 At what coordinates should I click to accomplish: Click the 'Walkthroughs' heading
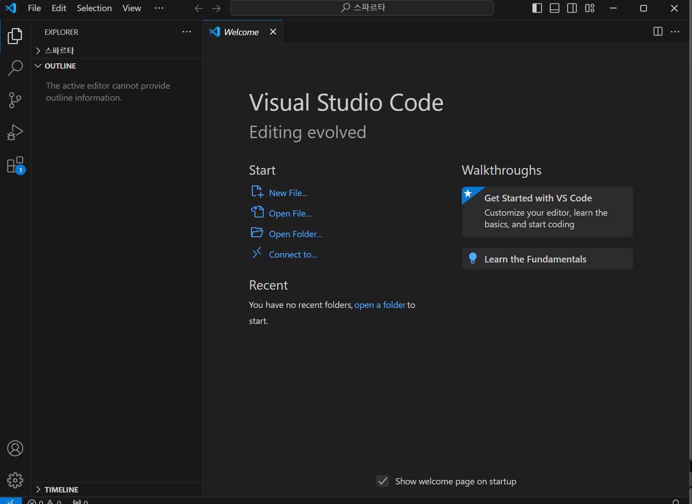[501, 170]
